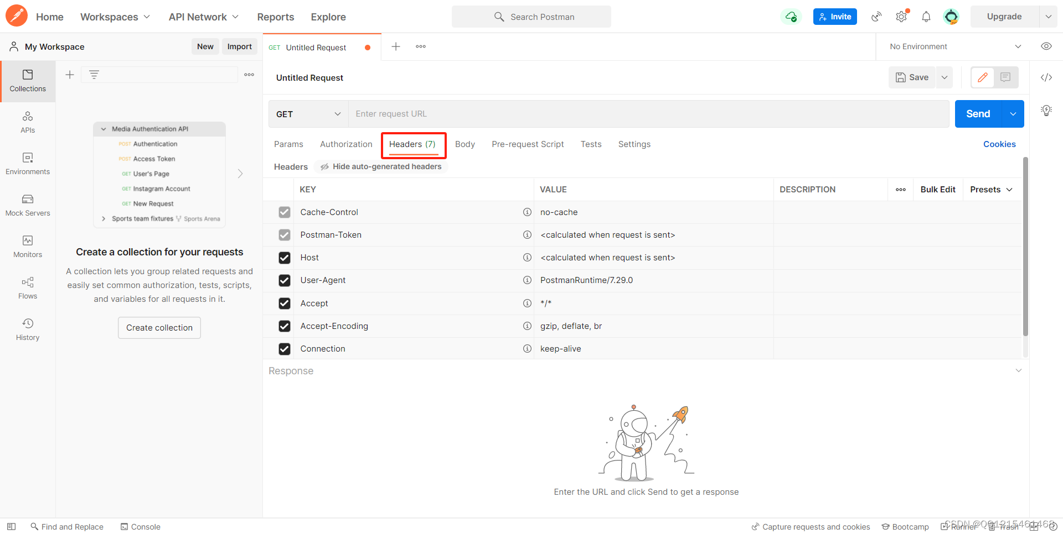The height and width of the screenshot is (534, 1063).
Task: Open the Send button dropdown arrow
Action: pos(1013,114)
